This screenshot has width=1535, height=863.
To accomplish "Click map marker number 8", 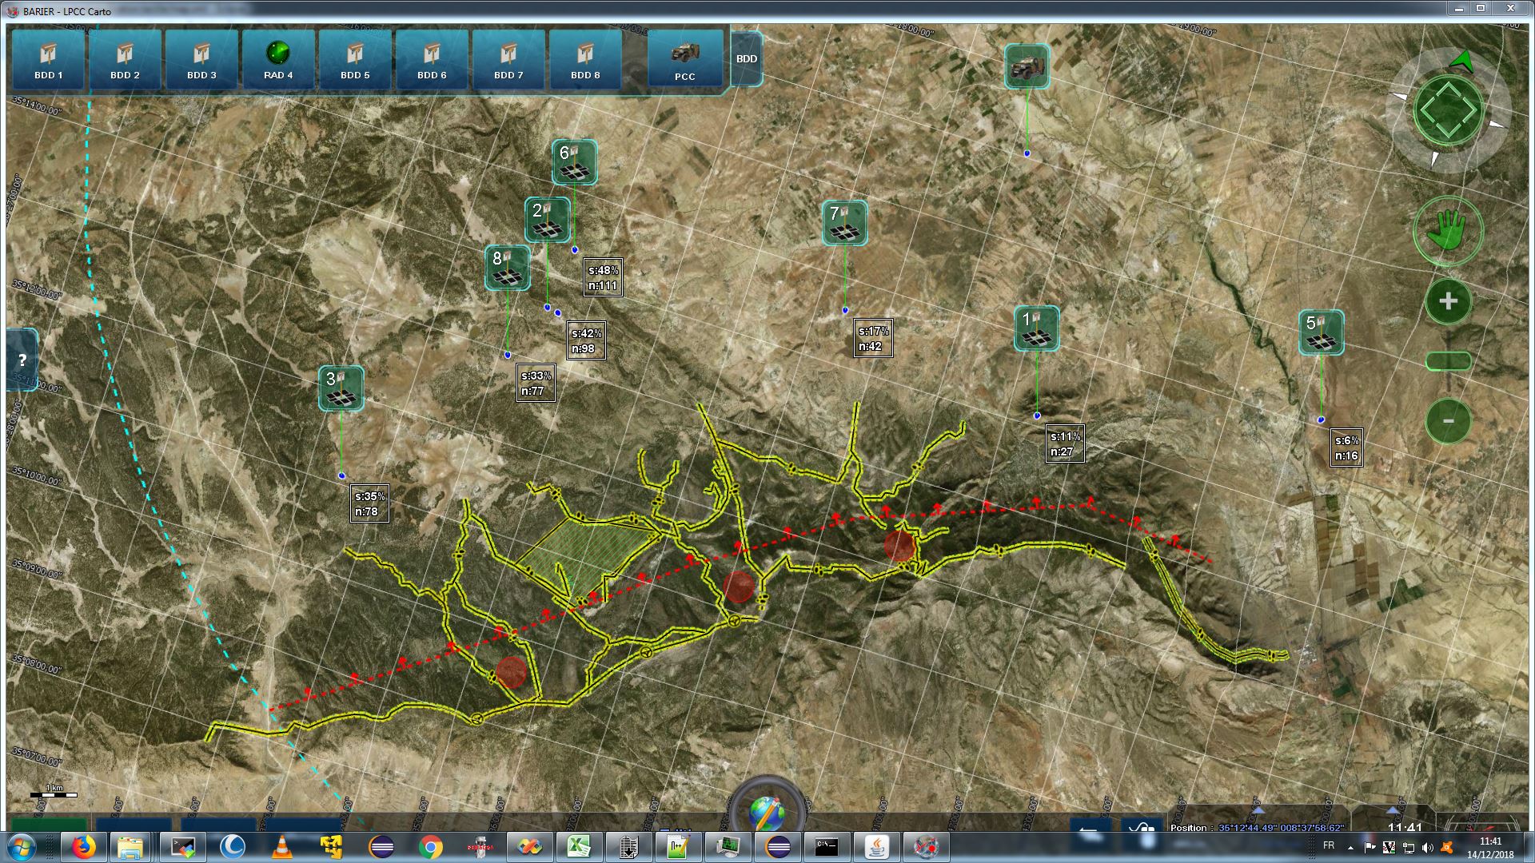I will click(507, 267).
